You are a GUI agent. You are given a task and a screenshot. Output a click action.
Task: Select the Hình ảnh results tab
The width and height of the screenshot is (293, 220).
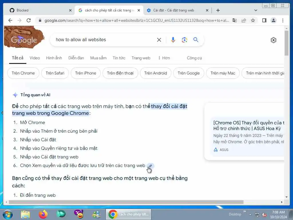(54, 58)
